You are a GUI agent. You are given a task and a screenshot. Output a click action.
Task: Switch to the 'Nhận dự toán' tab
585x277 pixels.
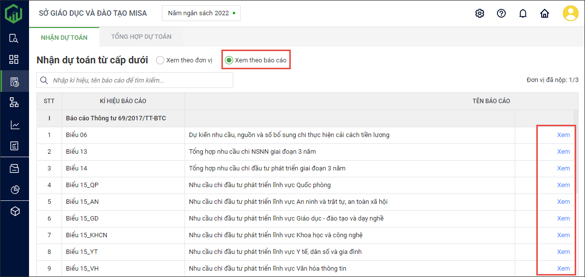coord(64,37)
